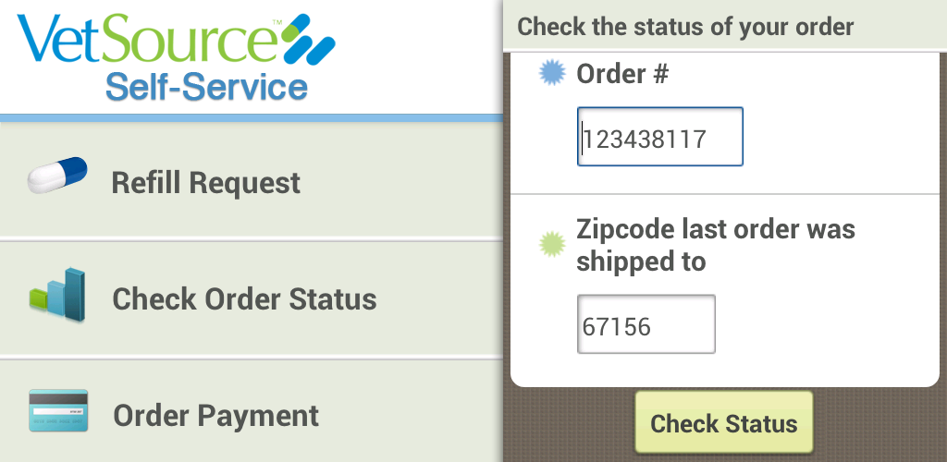Open the Refill Request menu item
This screenshot has width=947, height=462.
pyautogui.click(x=206, y=183)
